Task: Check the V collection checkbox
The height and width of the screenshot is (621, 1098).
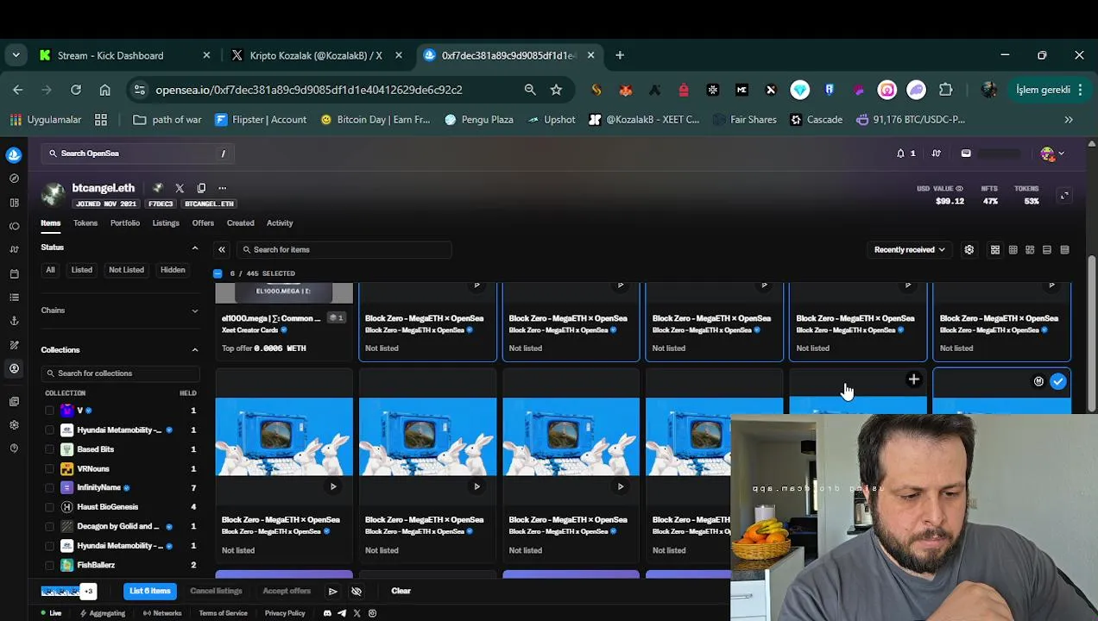Action: coord(49,411)
